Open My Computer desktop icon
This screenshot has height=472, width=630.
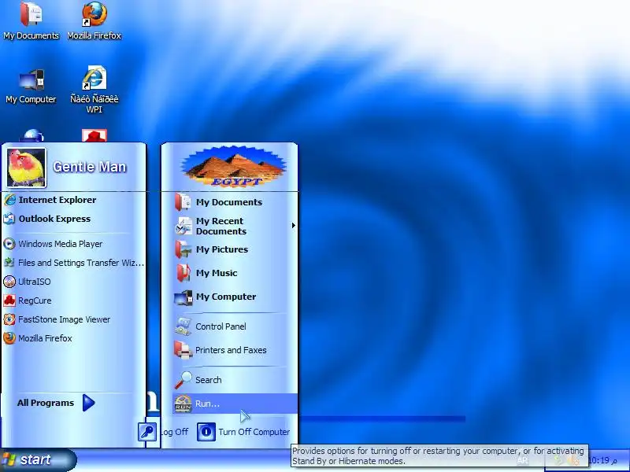31,86
